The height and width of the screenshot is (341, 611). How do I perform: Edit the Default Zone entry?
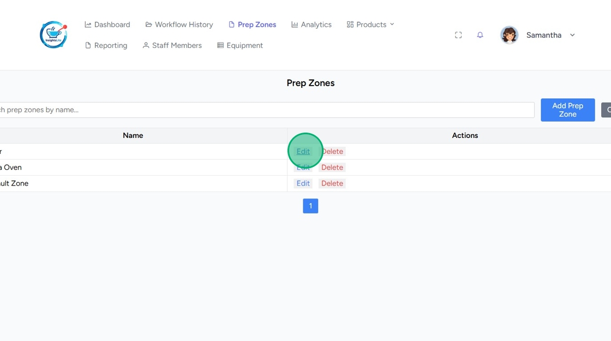303,183
